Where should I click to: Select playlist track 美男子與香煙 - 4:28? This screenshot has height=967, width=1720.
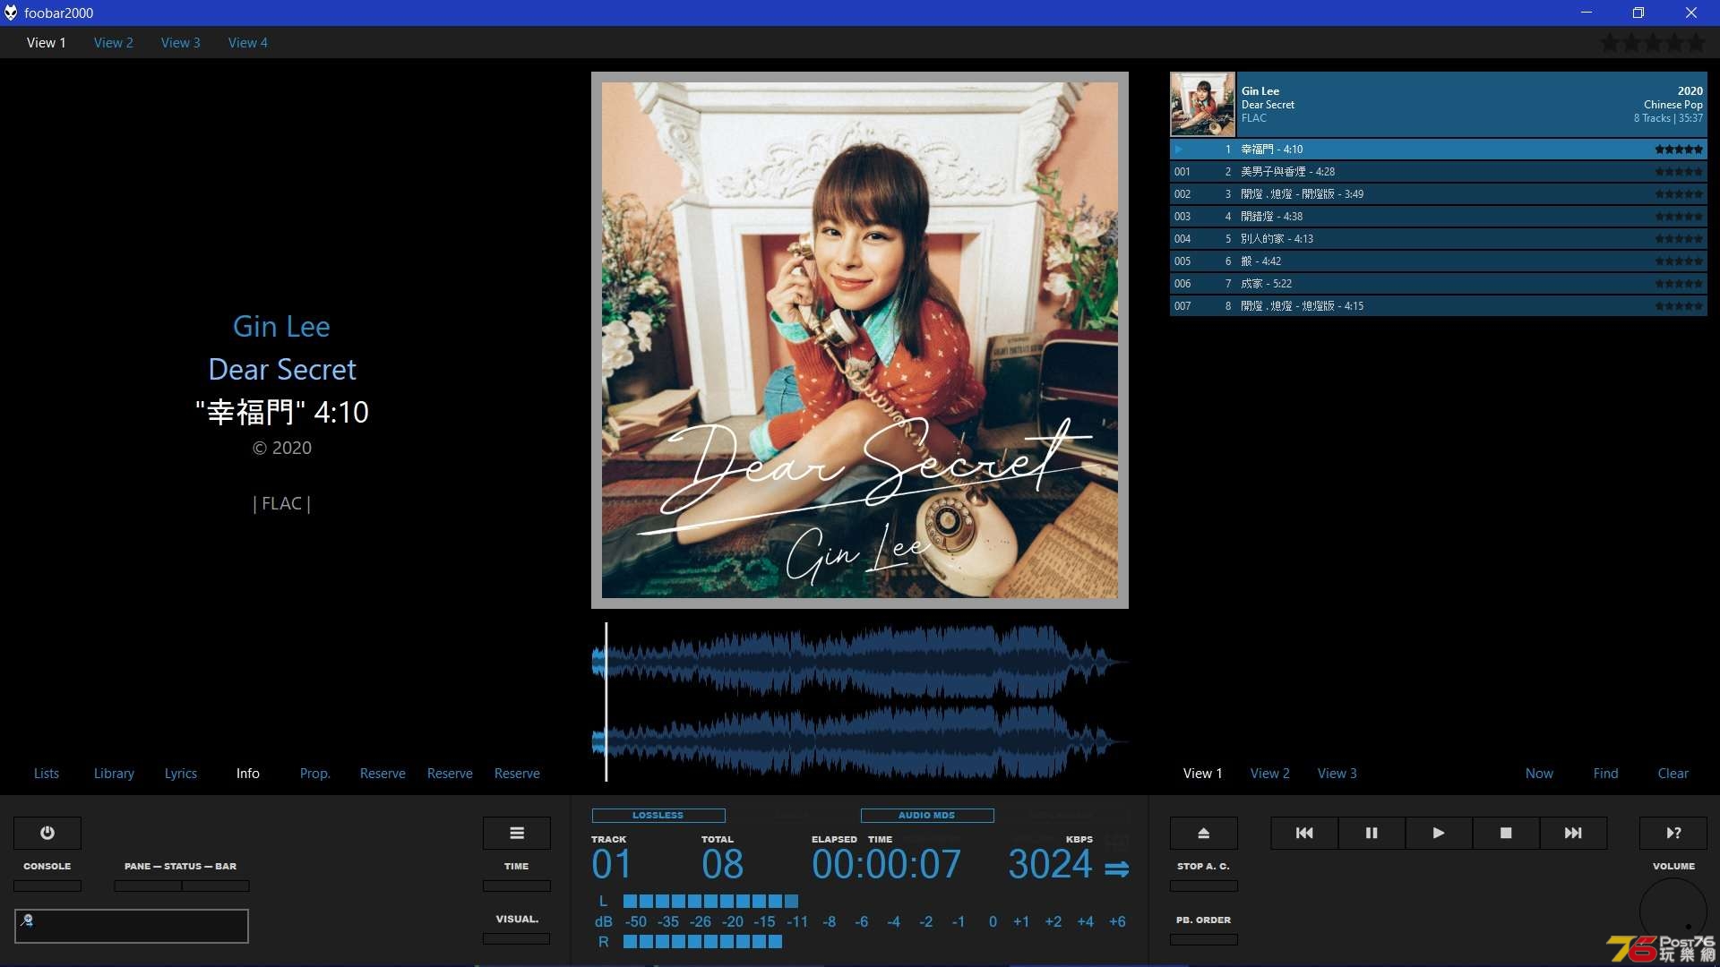tap(1439, 172)
